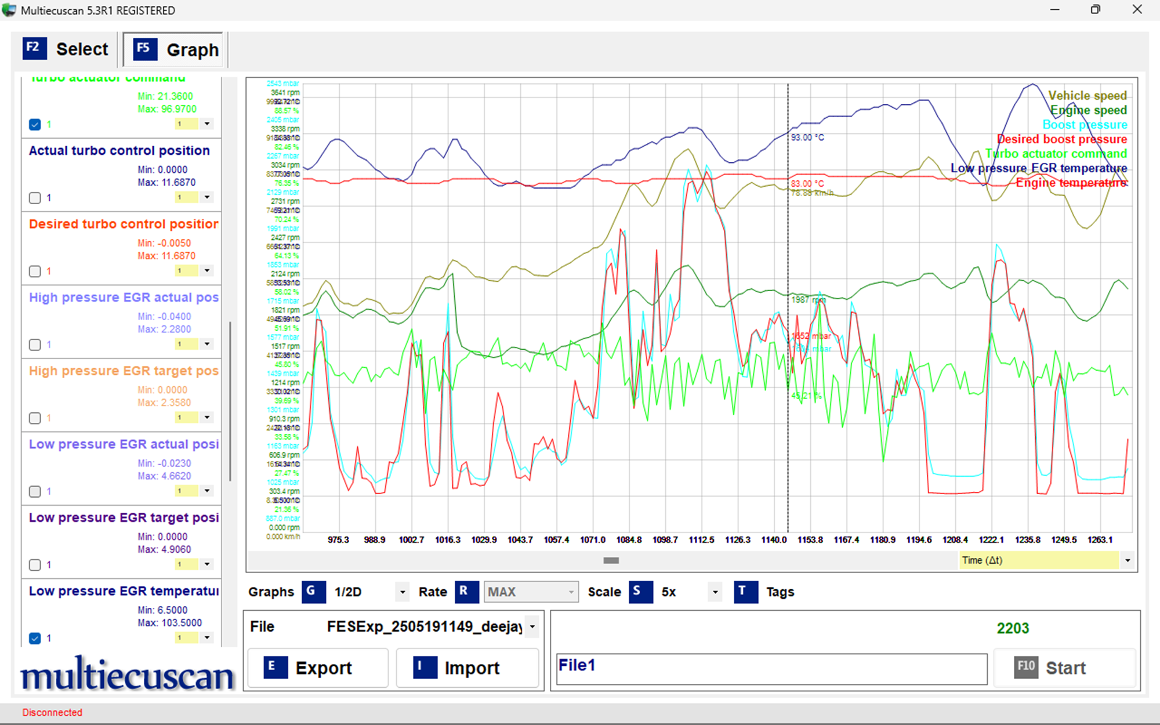Click the Low pressure EGR target posi title
This screenshot has height=725, width=1160.
click(124, 518)
